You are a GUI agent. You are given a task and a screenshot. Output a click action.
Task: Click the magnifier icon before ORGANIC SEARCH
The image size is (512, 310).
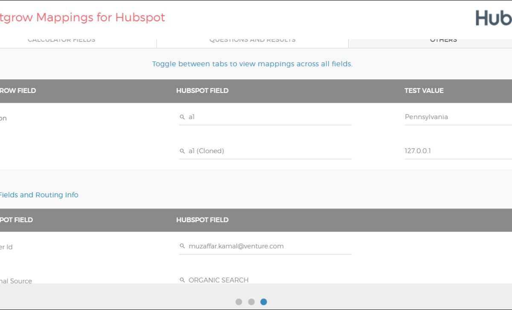[182, 280]
